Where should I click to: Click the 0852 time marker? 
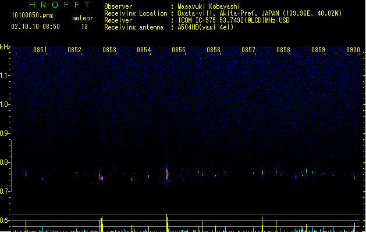pyautogui.click(x=74, y=50)
